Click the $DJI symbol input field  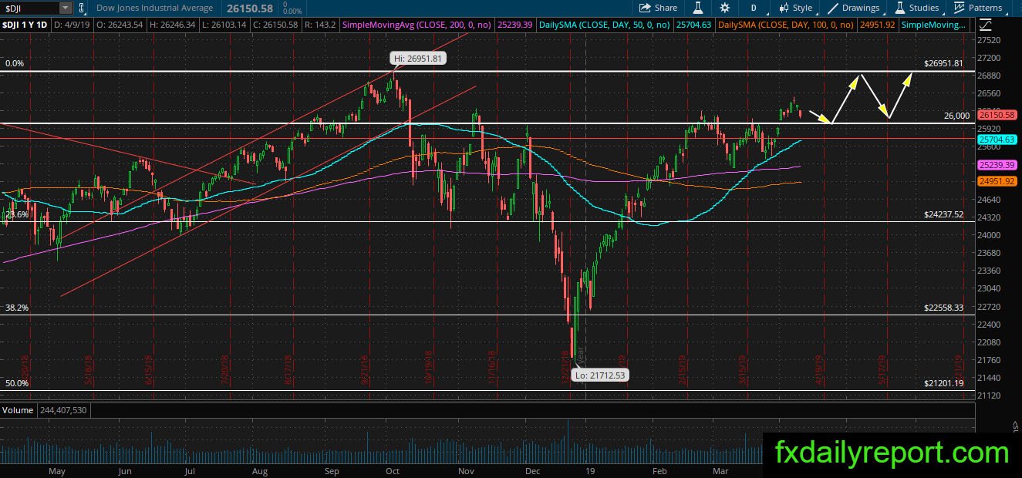point(29,8)
